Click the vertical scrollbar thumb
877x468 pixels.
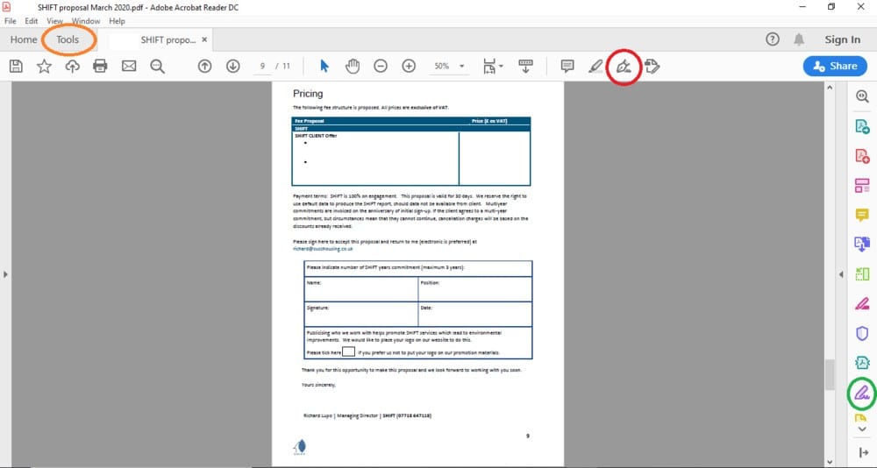[830, 374]
